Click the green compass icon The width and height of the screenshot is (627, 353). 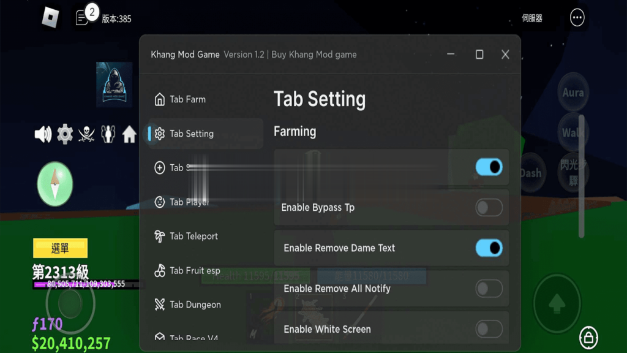pos(55,183)
